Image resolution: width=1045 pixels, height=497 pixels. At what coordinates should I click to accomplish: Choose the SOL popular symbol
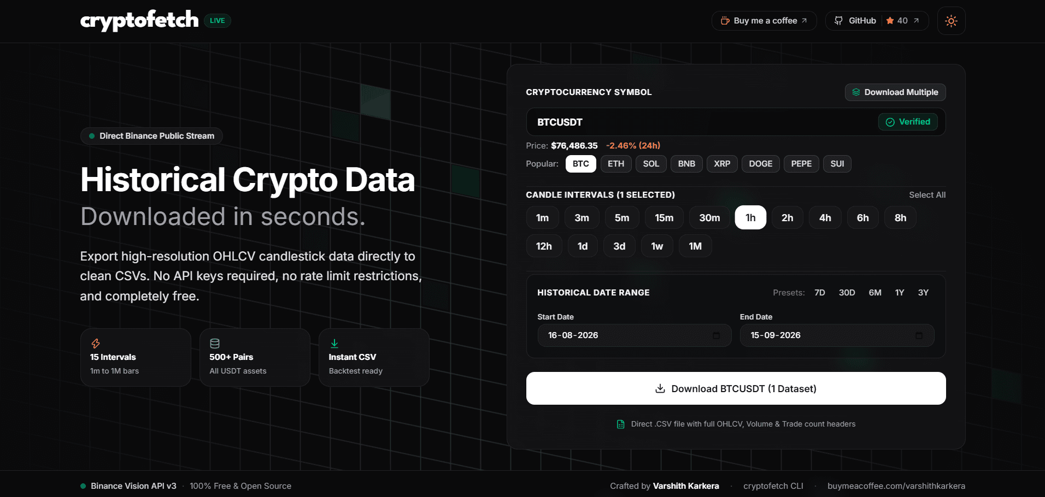point(651,164)
